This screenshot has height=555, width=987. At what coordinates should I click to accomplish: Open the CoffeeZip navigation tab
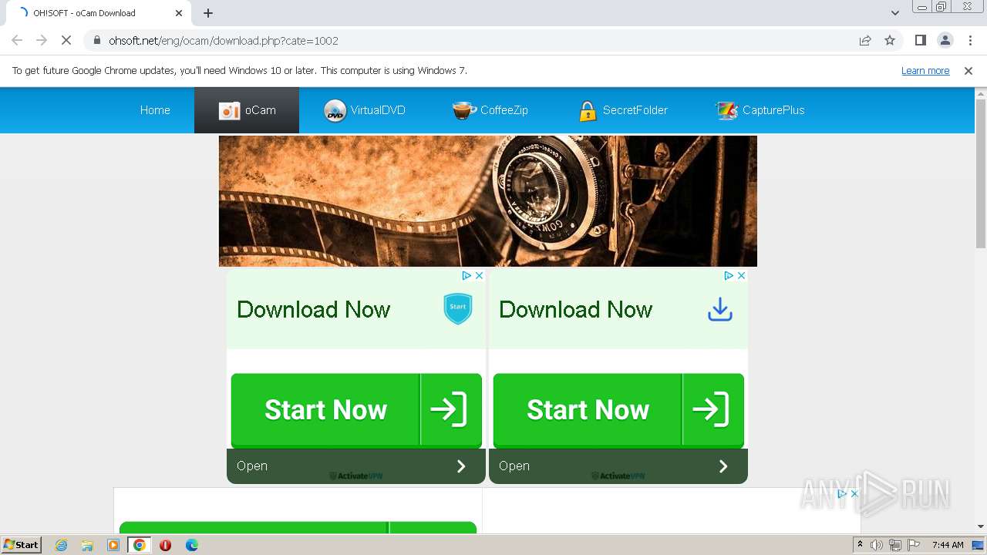point(490,110)
